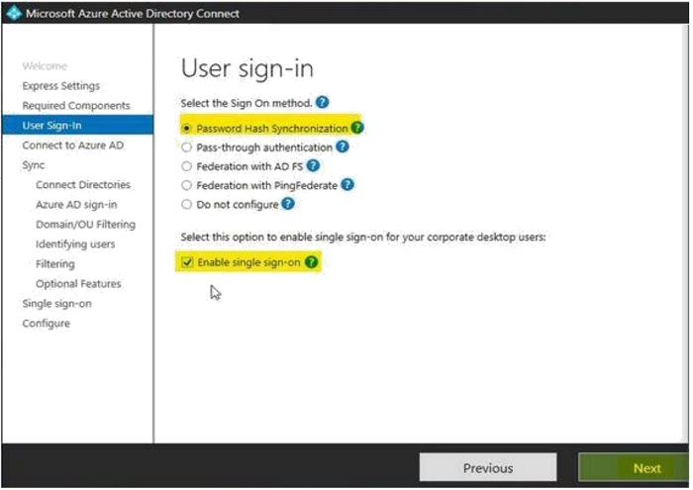Screen dimensions: 693x490
Task: Click the Microsoft Azure Active Directory Connect title
Action: click(133, 13)
